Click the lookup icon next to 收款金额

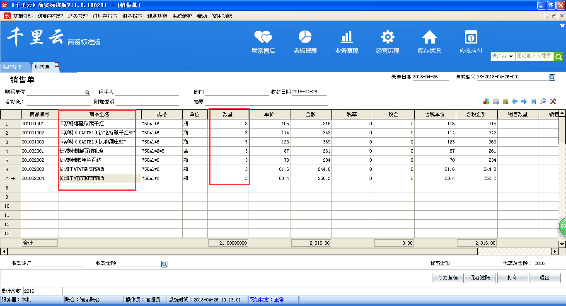click(164, 264)
